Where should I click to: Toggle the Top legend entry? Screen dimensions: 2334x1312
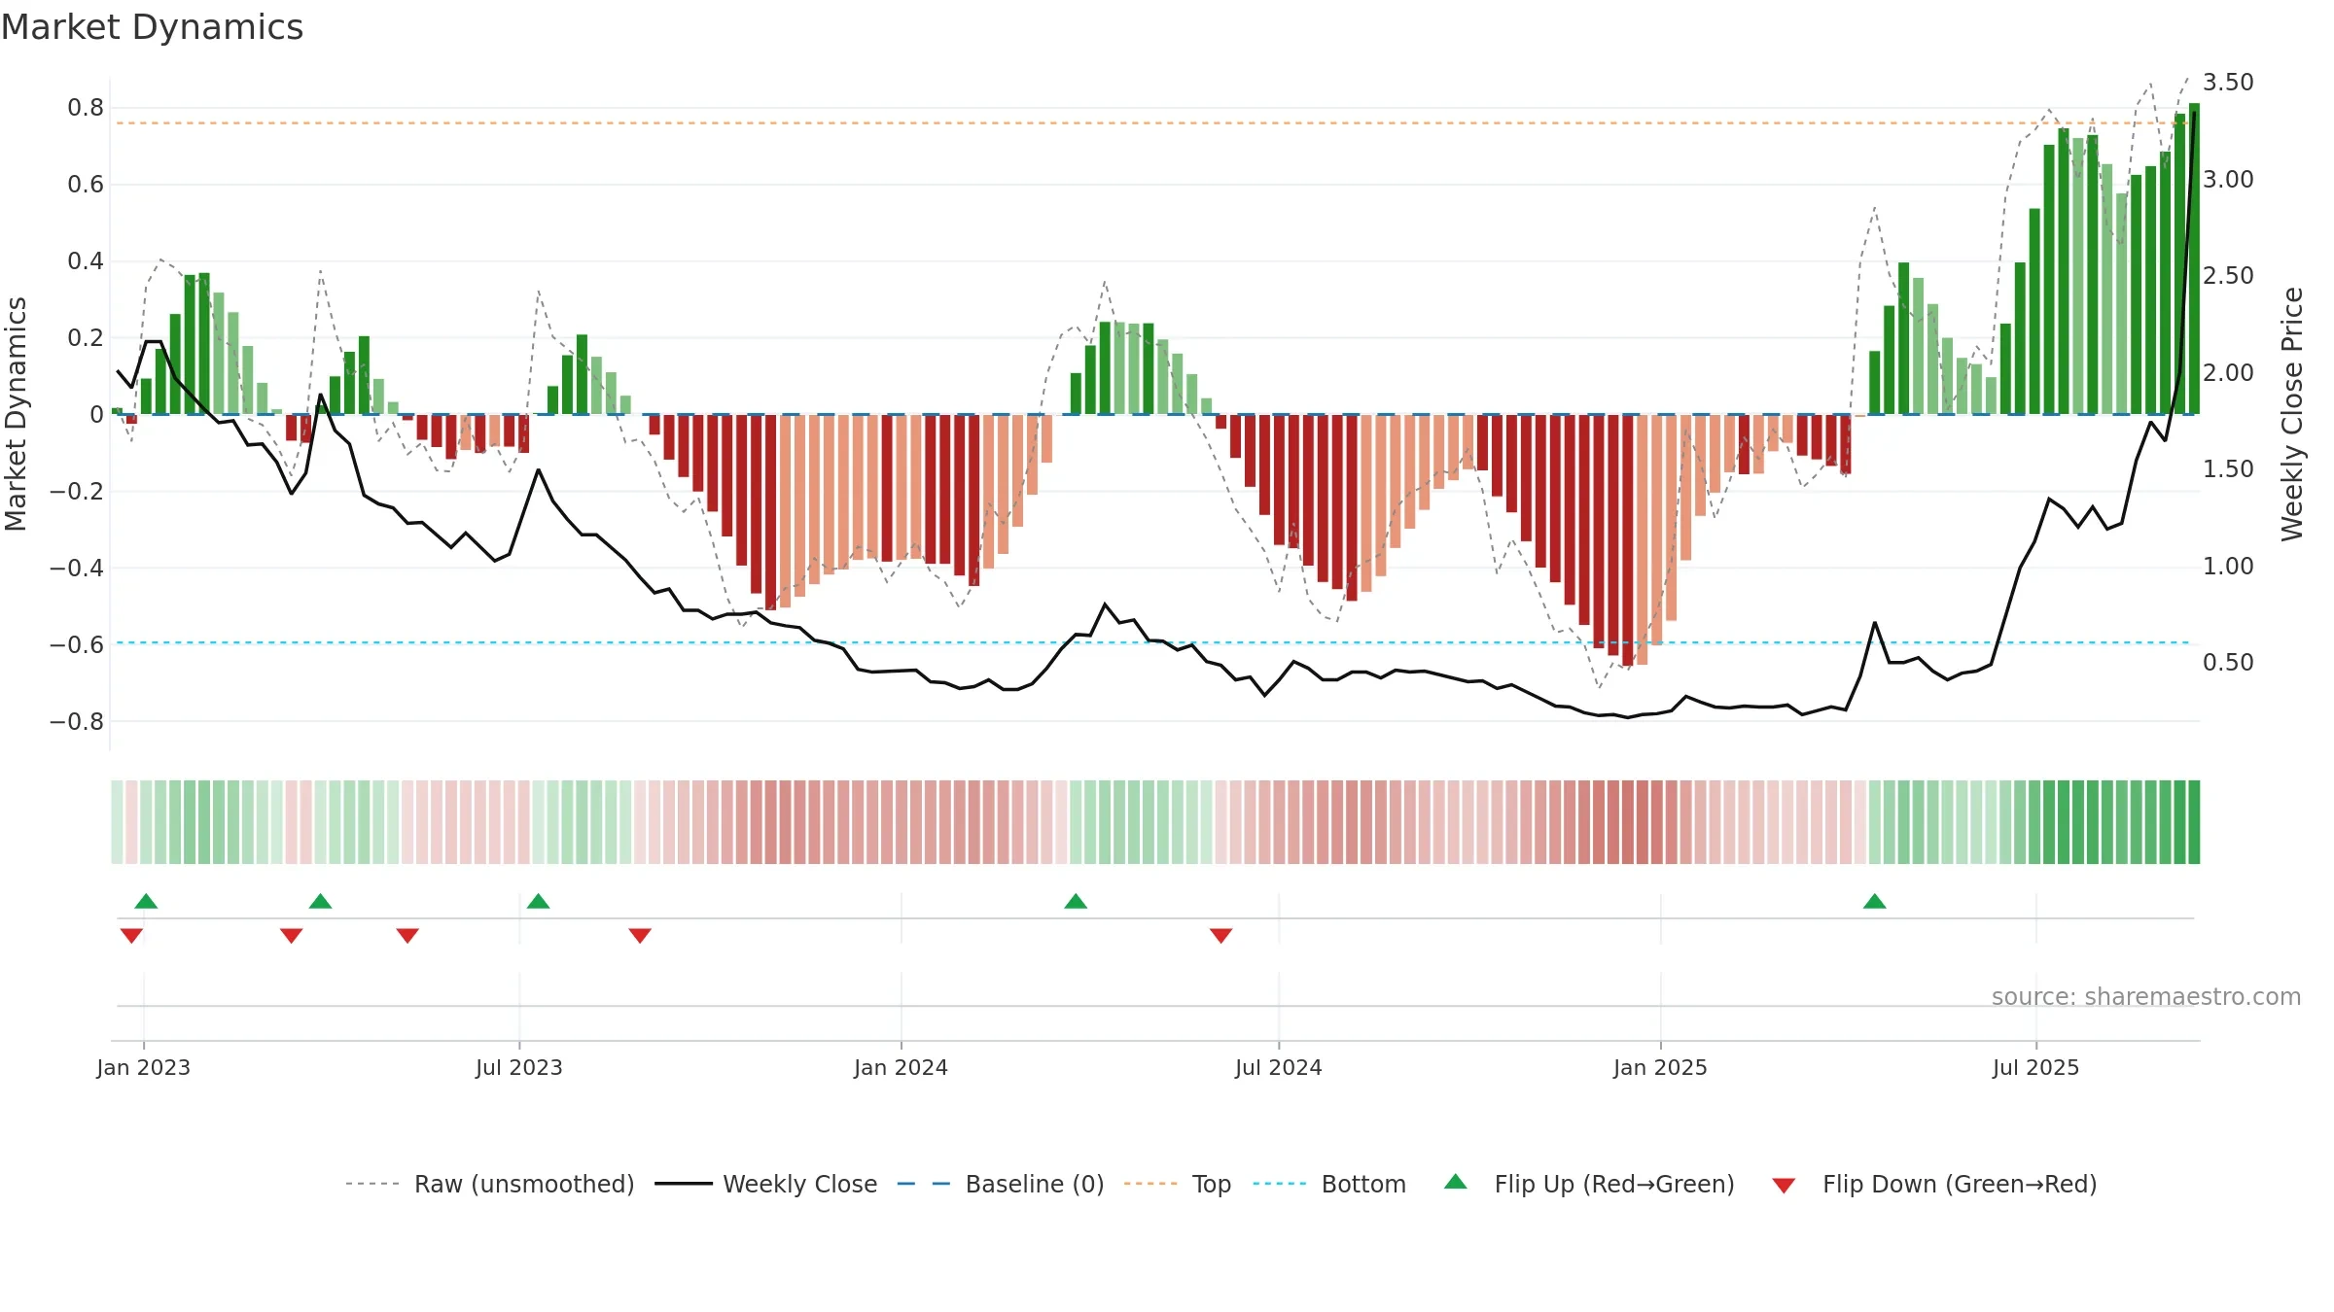pyautogui.click(x=1178, y=1184)
